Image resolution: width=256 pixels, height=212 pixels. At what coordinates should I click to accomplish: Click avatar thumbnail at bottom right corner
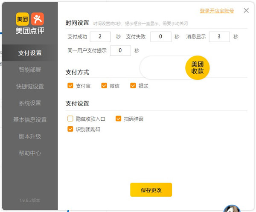(232, 208)
